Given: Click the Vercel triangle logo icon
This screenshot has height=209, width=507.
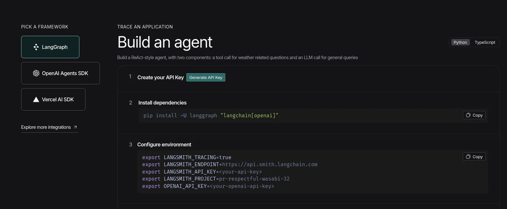Looking at the screenshot, I should [x=36, y=99].
